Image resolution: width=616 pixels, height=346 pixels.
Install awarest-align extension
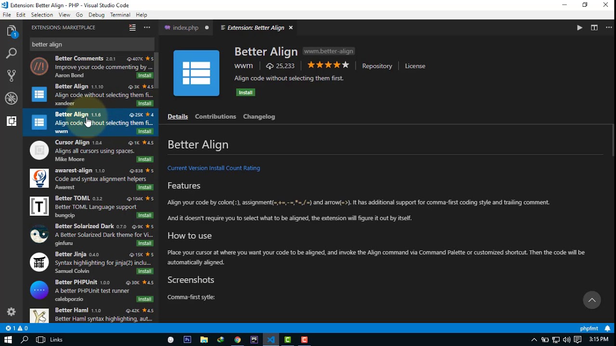(145, 187)
